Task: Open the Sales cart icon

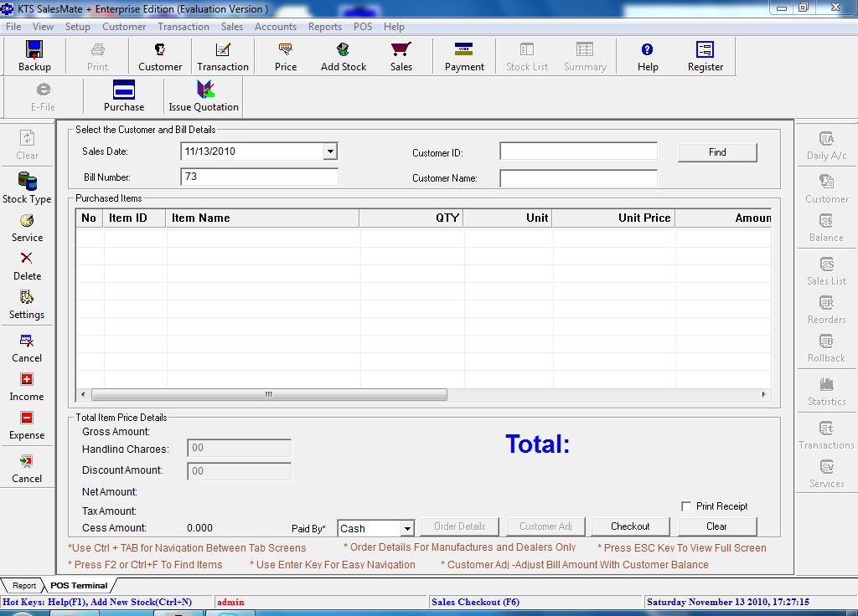Action: tap(401, 56)
